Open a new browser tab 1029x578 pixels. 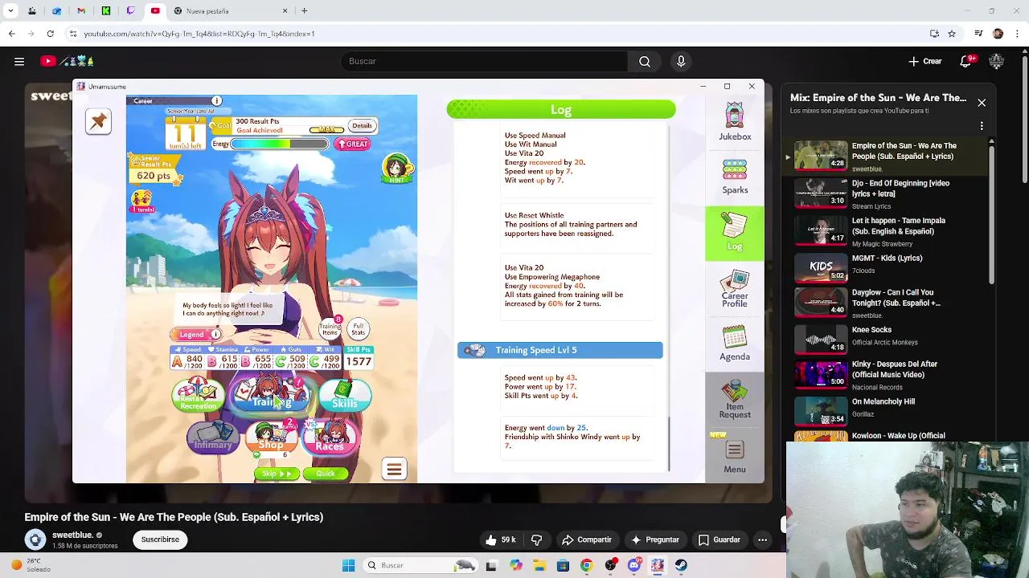[x=304, y=11]
